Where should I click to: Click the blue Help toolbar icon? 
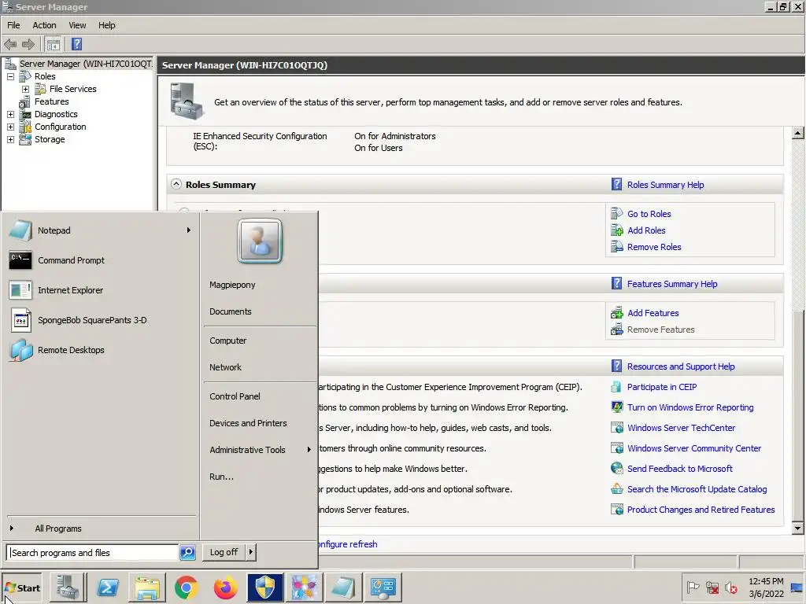(x=76, y=44)
